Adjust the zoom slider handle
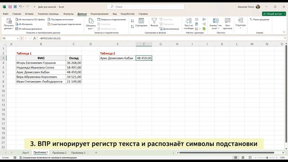This screenshot has height=162, width=288. point(267,157)
